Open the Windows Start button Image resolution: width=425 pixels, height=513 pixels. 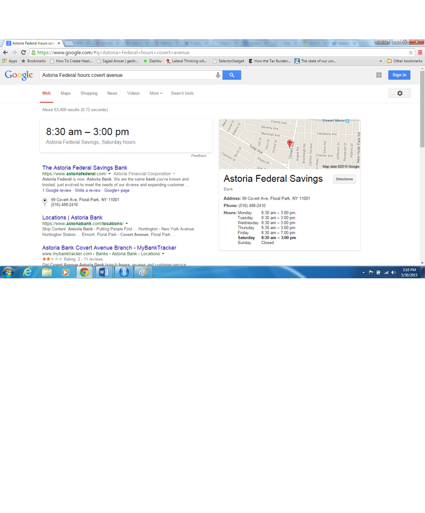(x=8, y=272)
